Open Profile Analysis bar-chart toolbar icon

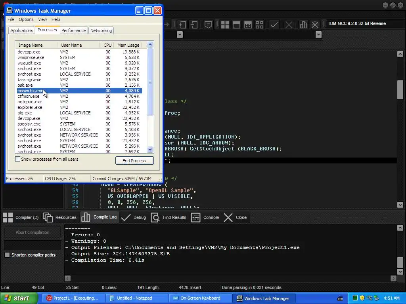pos(303,25)
